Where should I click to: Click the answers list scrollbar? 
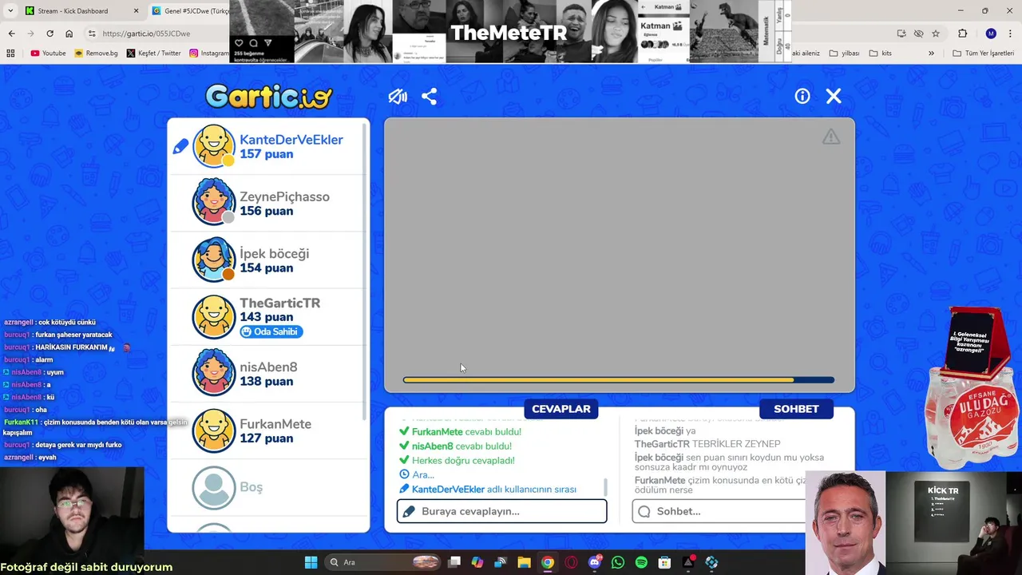coord(605,486)
